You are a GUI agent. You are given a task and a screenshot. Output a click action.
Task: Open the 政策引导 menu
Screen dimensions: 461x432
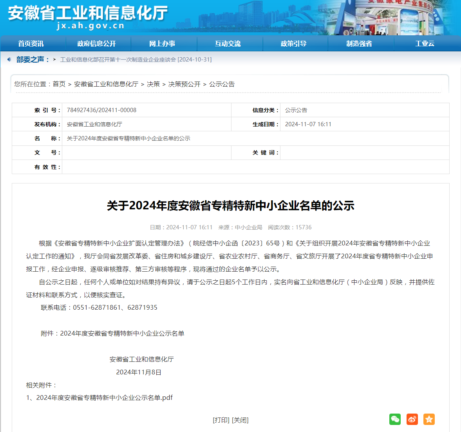(293, 44)
